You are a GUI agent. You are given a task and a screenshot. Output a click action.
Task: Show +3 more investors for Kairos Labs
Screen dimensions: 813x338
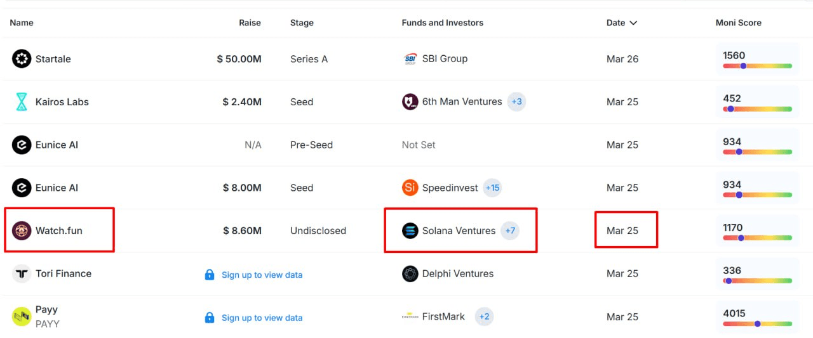tap(516, 101)
